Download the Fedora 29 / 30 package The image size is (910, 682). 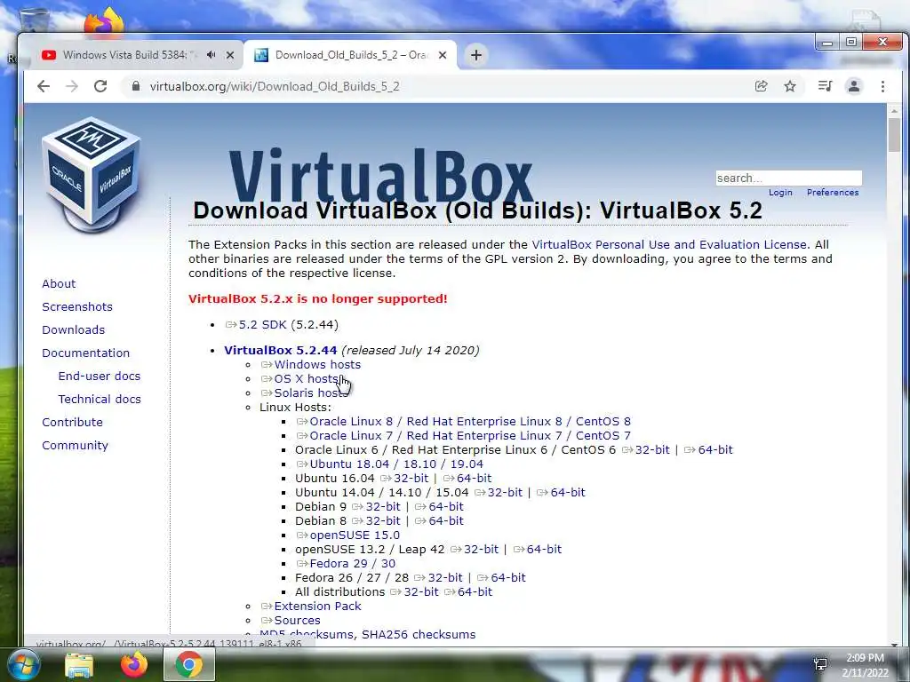pyautogui.click(x=352, y=564)
